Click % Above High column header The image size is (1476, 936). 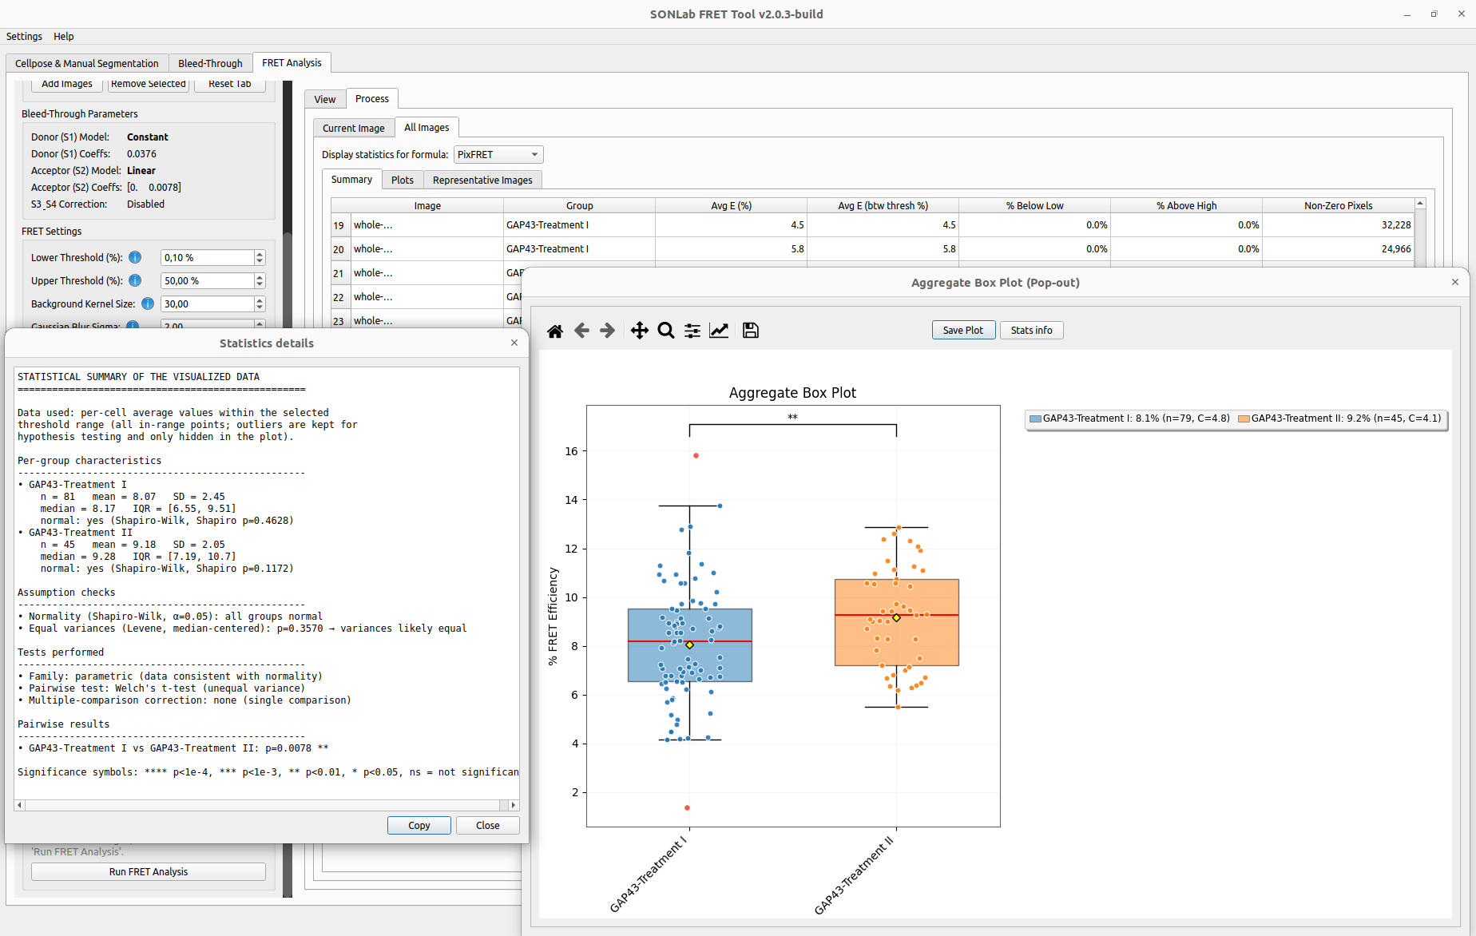1187,205
